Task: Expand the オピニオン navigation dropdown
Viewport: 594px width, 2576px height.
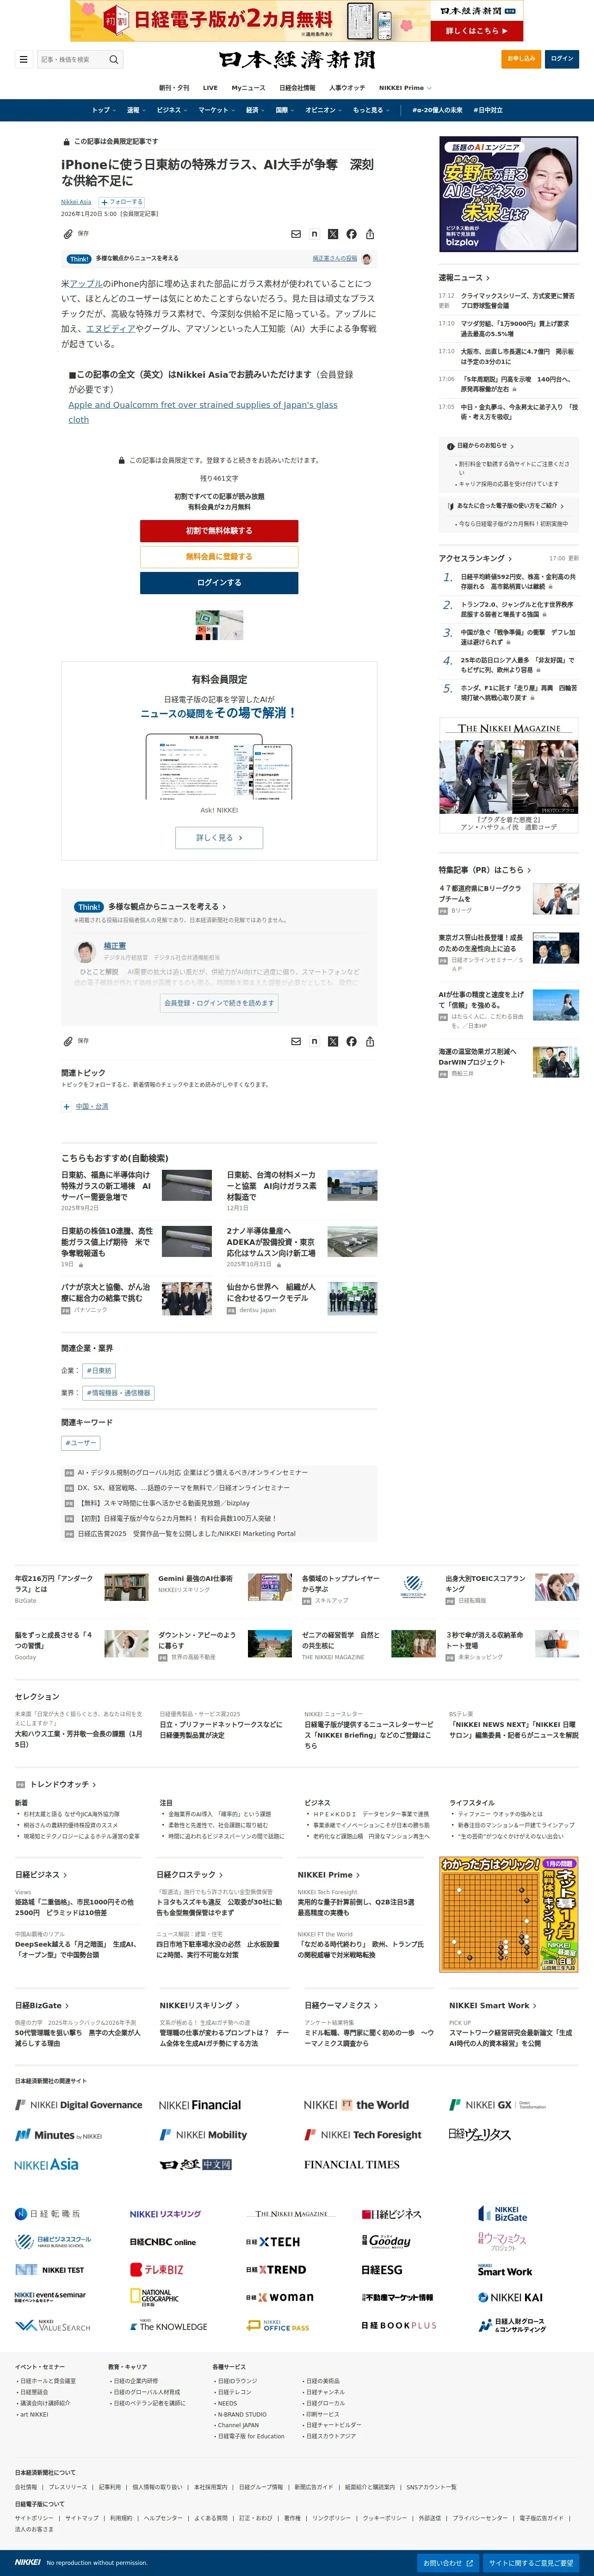Action: (x=323, y=110)
